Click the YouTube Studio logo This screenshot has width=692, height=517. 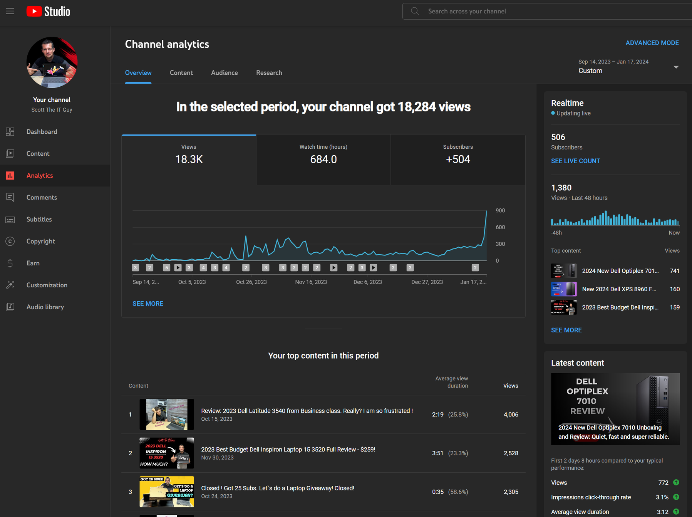[x=49, y=12]
